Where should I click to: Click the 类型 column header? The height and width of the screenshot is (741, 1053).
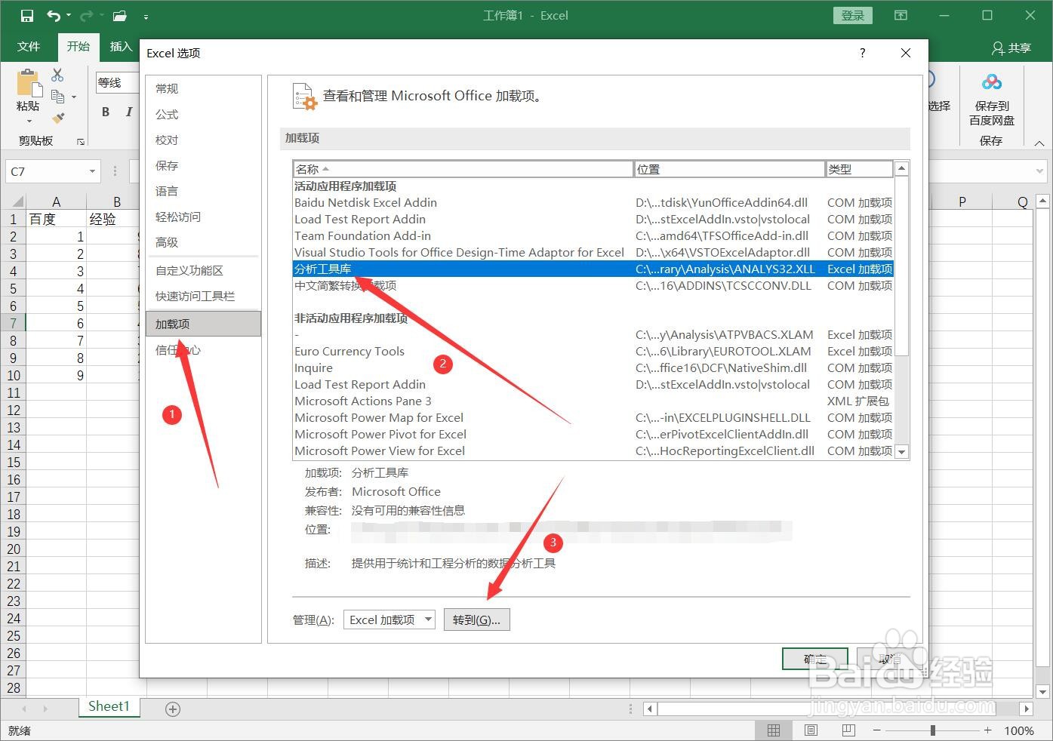click(859, 169)
